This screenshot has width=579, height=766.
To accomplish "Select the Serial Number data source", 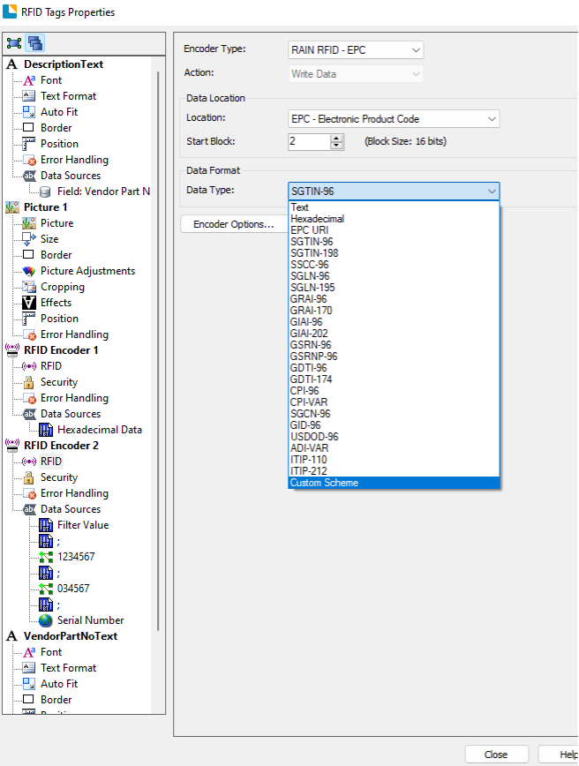I will [90, 620].
